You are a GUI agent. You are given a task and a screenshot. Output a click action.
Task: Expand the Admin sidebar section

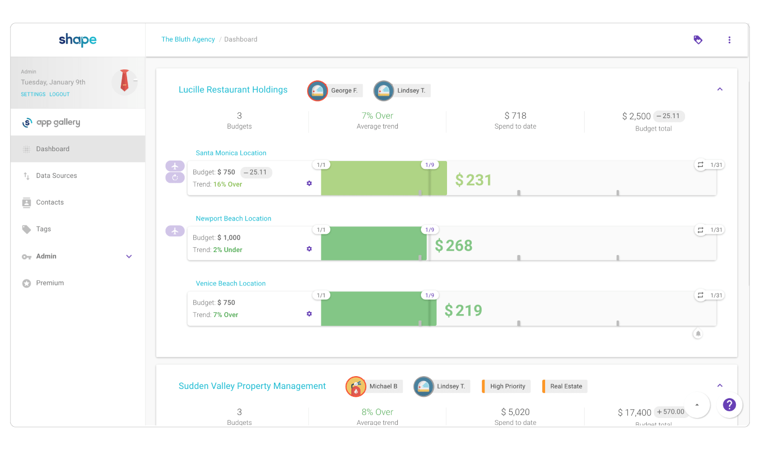pos(129,256)
